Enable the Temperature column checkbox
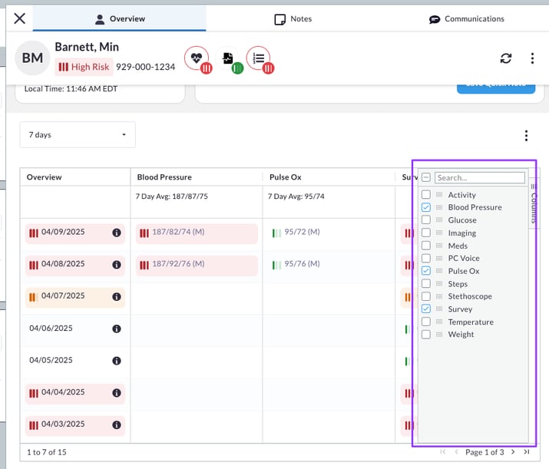Viewport: 549px width, 469px height. [x=425, y=322]
